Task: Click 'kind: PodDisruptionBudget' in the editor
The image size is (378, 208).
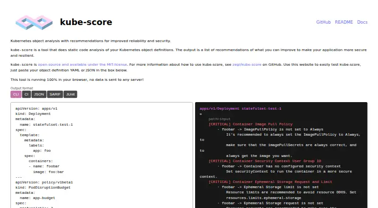Action: coord(43,188)
